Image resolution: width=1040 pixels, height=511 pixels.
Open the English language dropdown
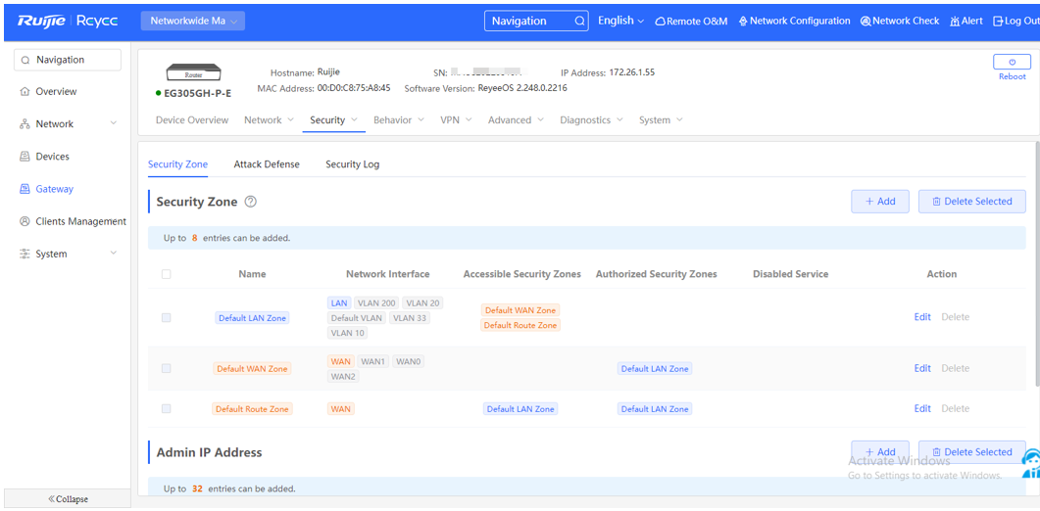(620, 22)
